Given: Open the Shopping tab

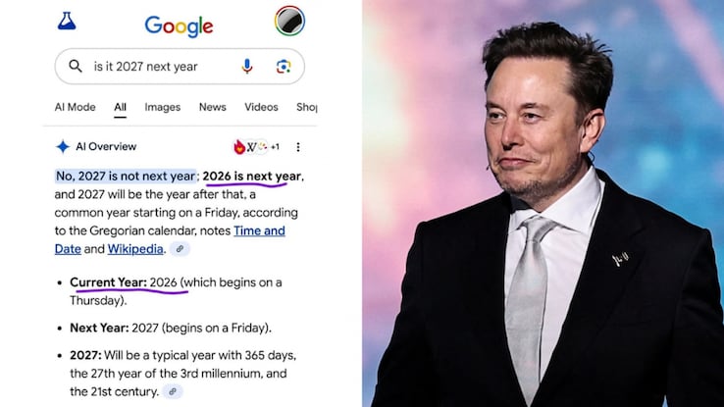Looking at the screenshot, I should [x=307, y=107].
